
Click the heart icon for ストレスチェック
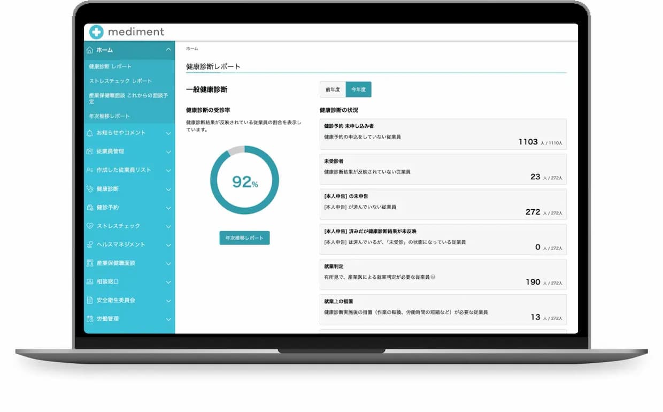(90, 226)
